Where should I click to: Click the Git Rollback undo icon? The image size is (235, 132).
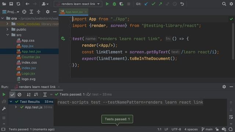tap(182, 4)
